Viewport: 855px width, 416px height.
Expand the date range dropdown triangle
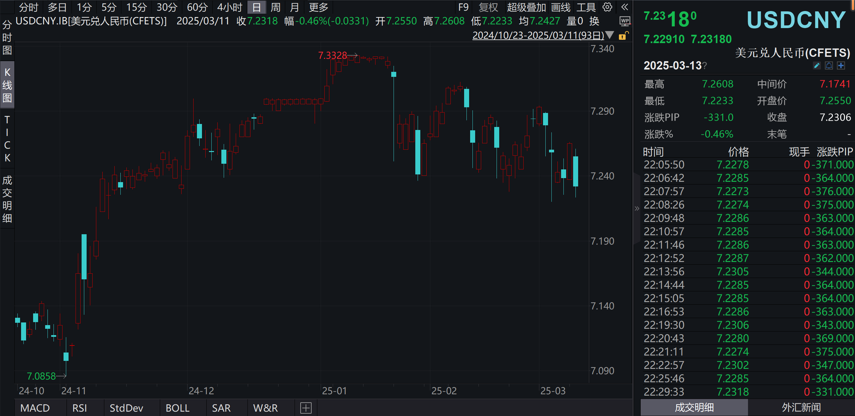[x=610, y=35]
